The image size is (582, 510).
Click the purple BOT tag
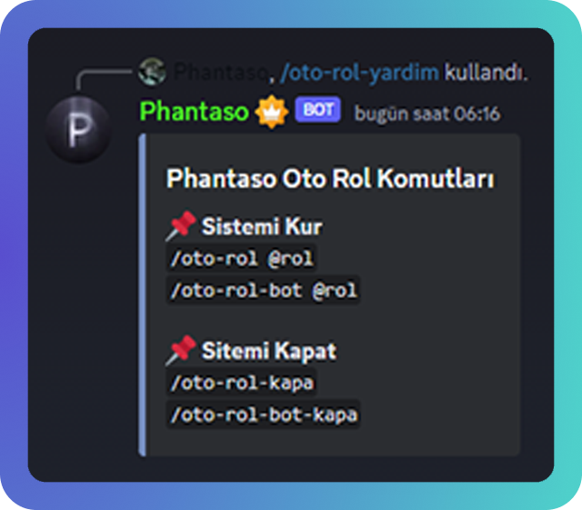pos(317,109)
